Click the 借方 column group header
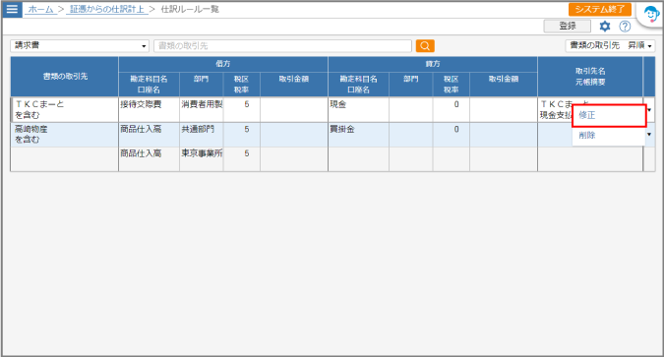 [223, 64]
